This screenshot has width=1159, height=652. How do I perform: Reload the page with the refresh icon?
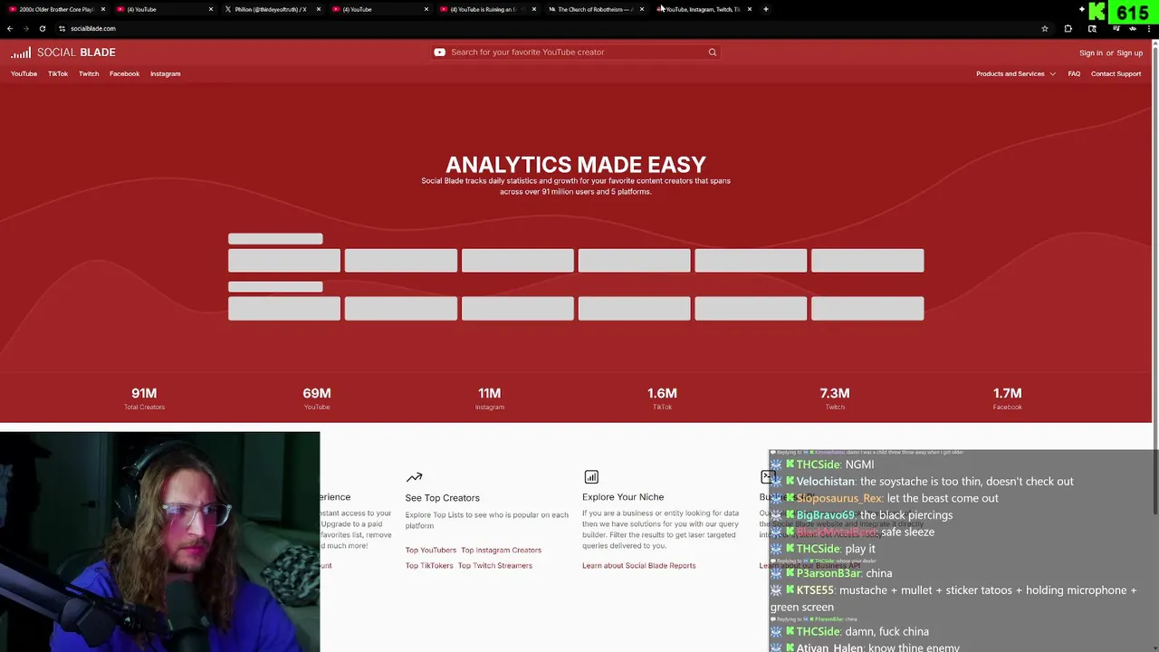pyautogui.click(x=42, y=28)
